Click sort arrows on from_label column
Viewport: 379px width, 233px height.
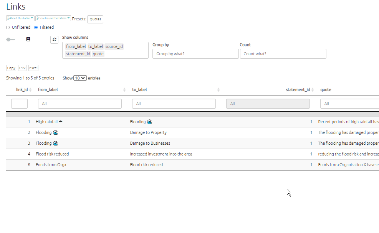(x=124, y=90)
